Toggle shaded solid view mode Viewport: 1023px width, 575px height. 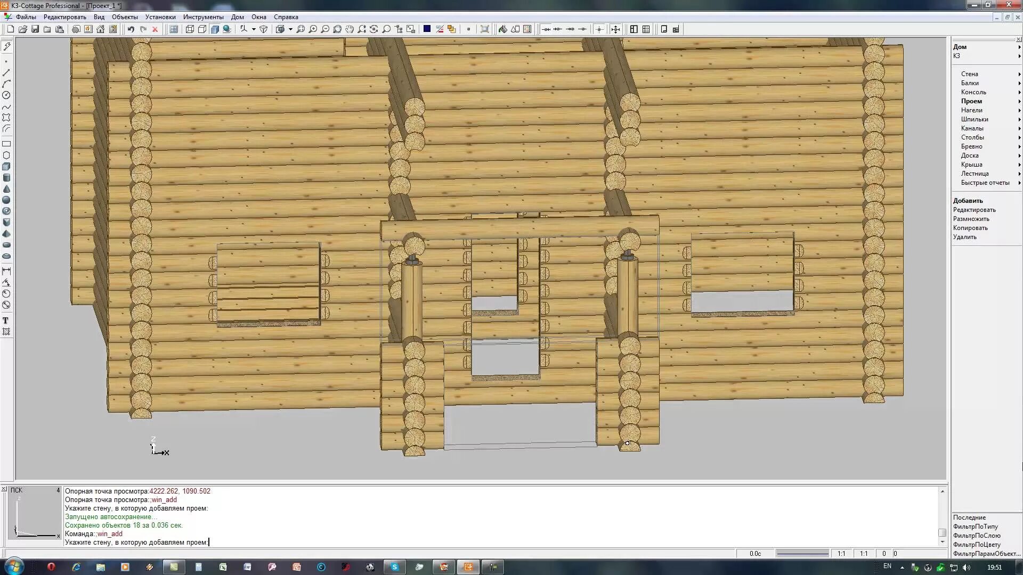click(215, 29)
